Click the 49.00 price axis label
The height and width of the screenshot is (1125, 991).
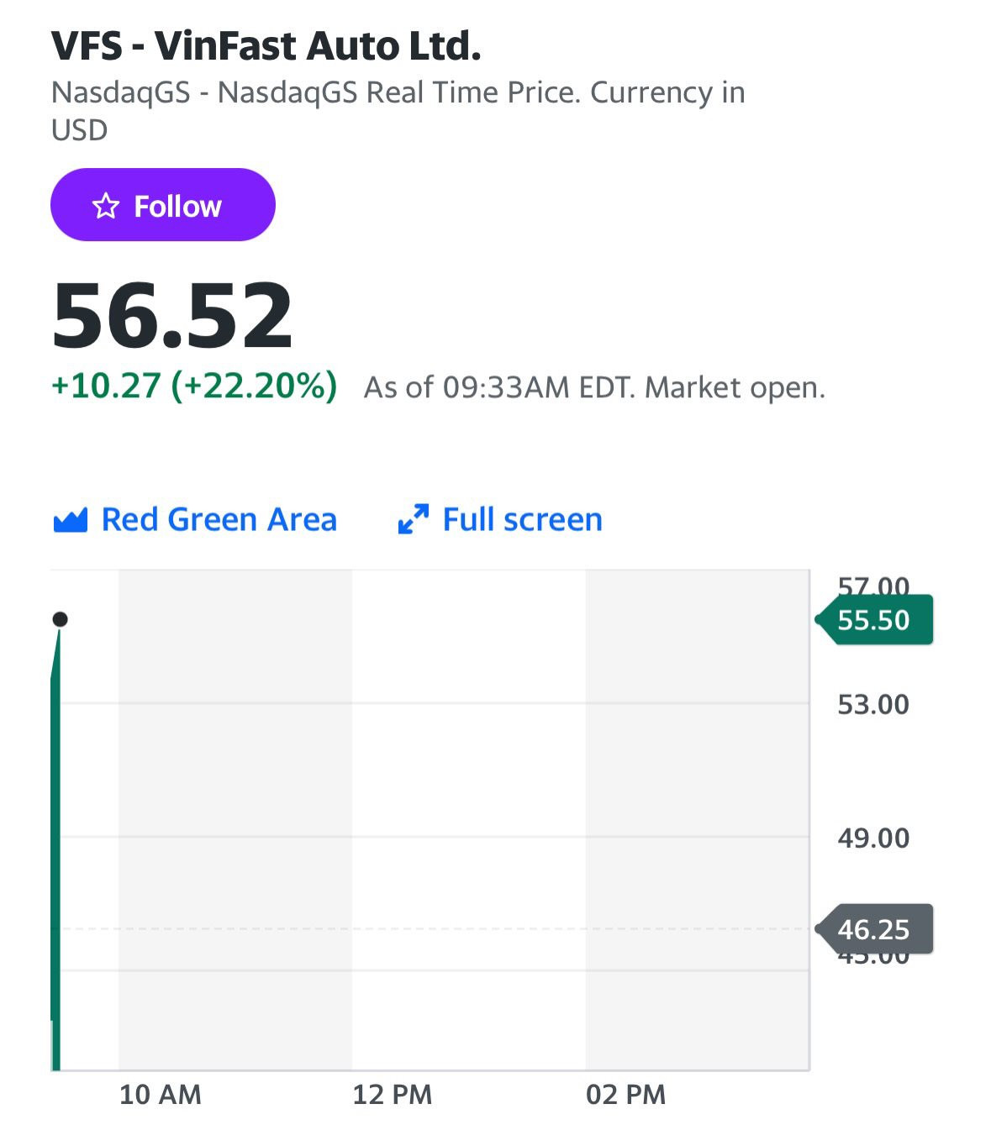[873, 838]
